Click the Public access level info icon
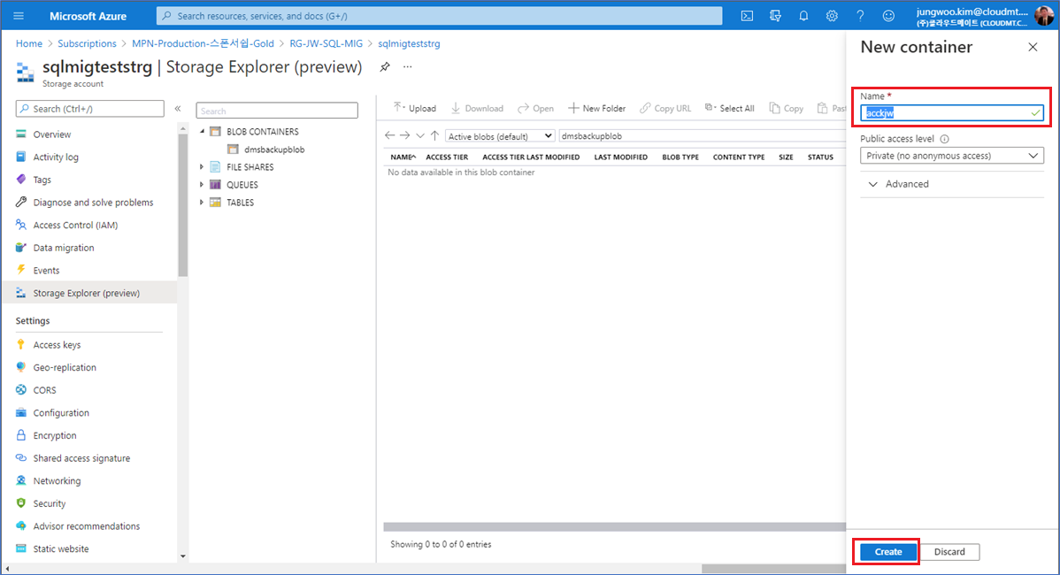The height and width of the screenshot is (575, 1060). point(944,139)
